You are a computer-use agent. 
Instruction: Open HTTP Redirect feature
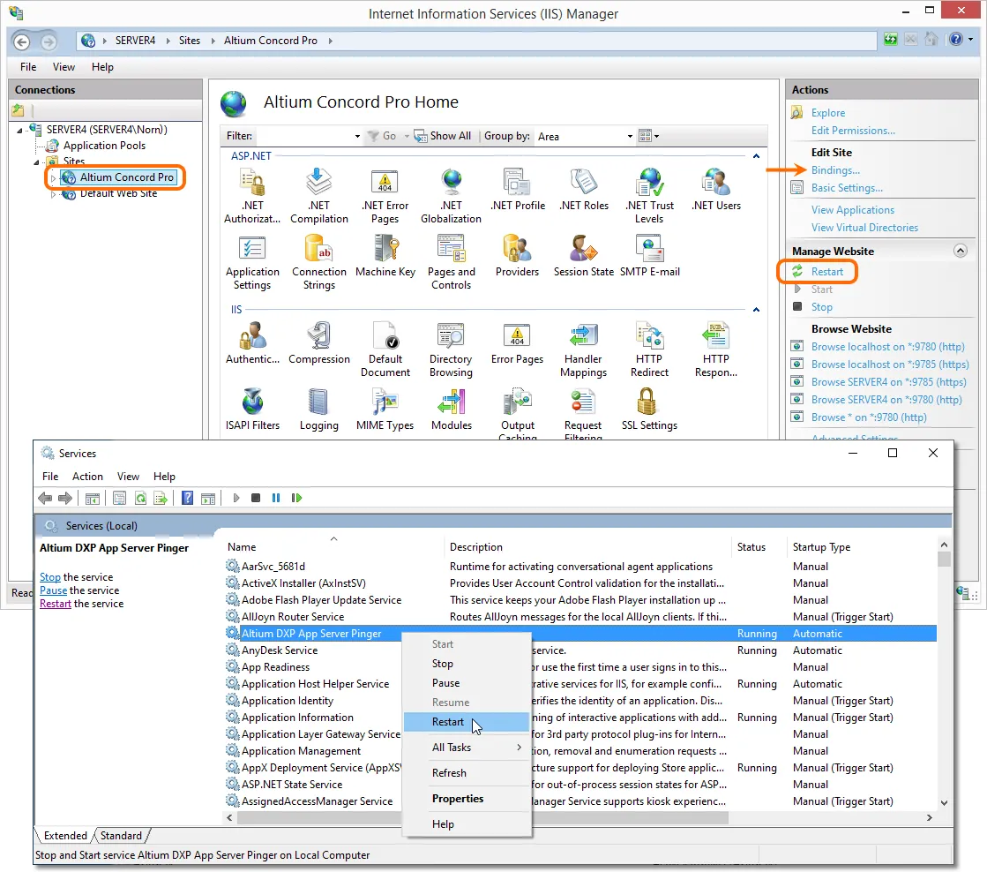tap(649, 349)
